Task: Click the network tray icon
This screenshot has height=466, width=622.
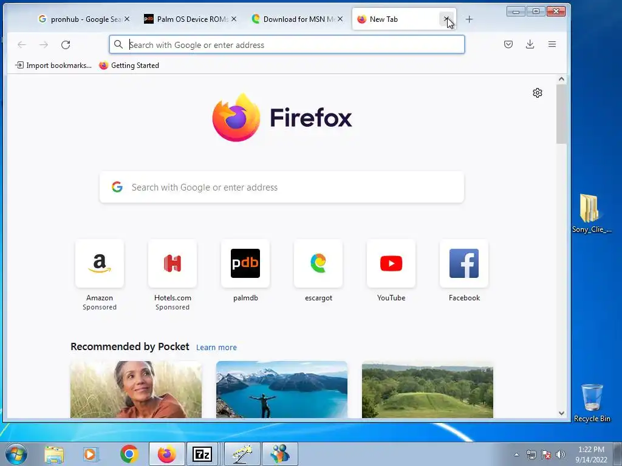Action: coord(531,454)
